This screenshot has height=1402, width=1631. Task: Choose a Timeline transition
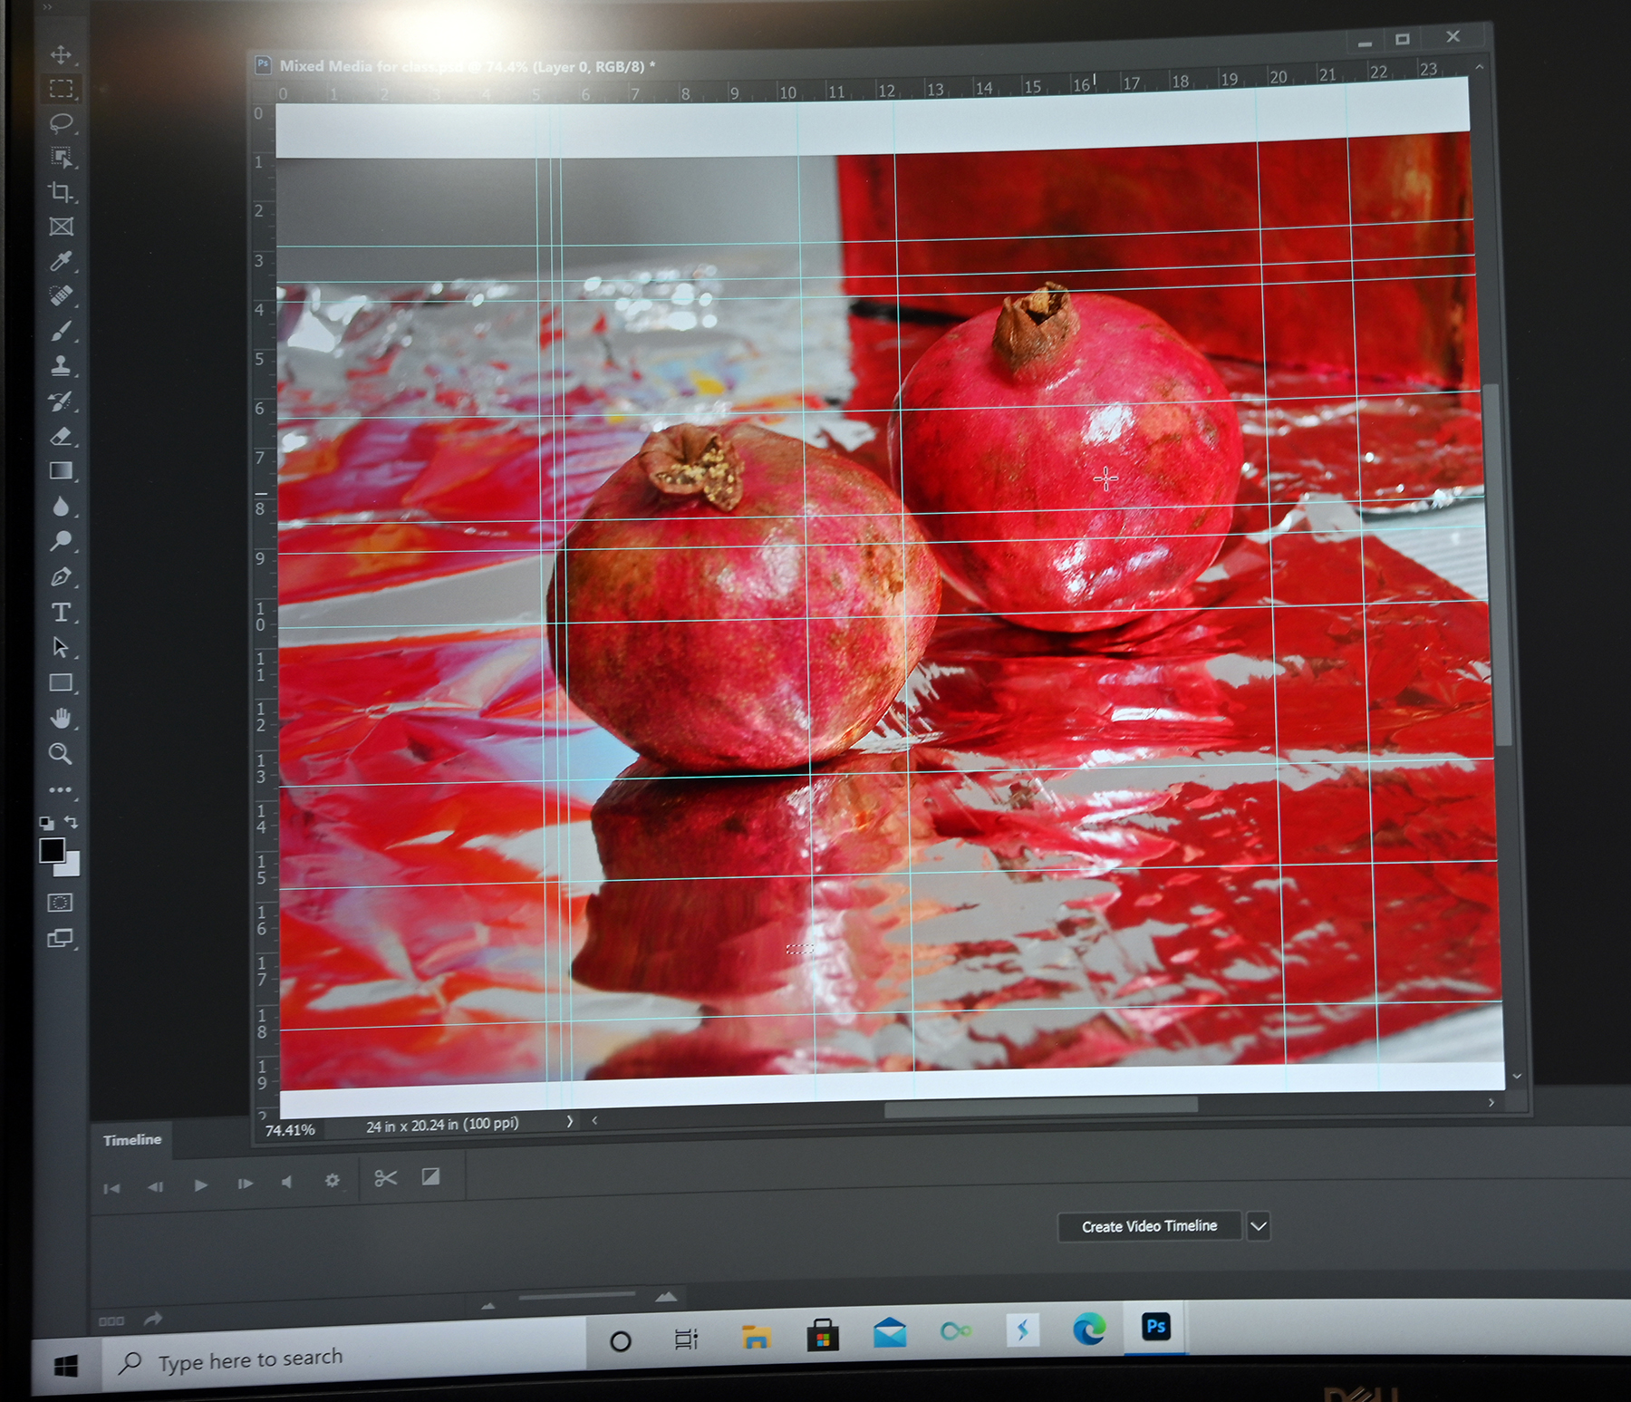tap(430, 1176)
